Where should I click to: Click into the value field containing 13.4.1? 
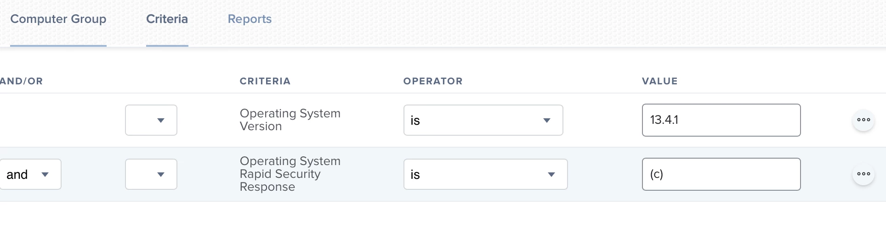tap(721, 120)
